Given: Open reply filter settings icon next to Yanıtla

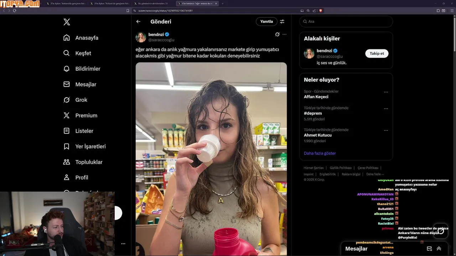Looking at the screenshot, I should (x=282, y=22).
